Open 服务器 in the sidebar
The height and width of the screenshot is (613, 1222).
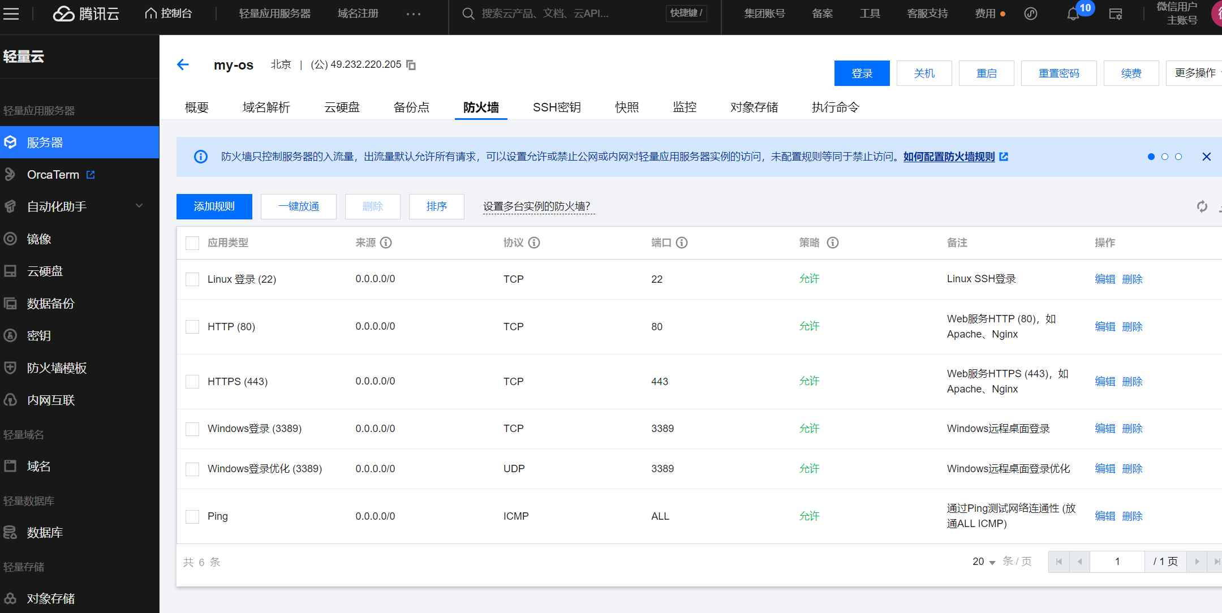[79, 143]
